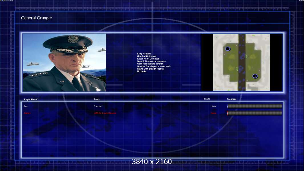Click the "Combat Chinooks" trait line

147,56
